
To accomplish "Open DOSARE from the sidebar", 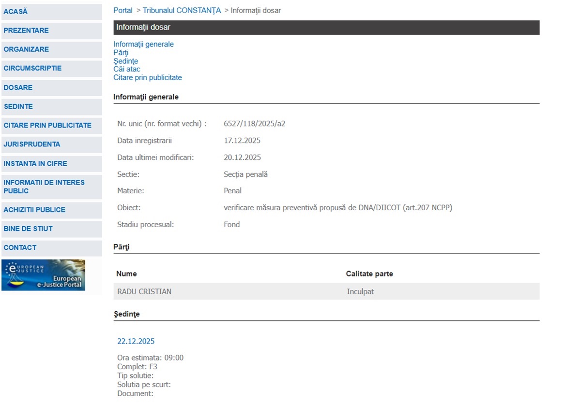I will pos(18,87).
